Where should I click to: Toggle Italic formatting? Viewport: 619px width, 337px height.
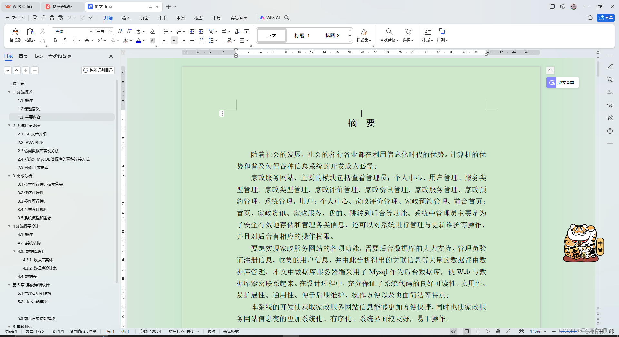coord(64,40)
